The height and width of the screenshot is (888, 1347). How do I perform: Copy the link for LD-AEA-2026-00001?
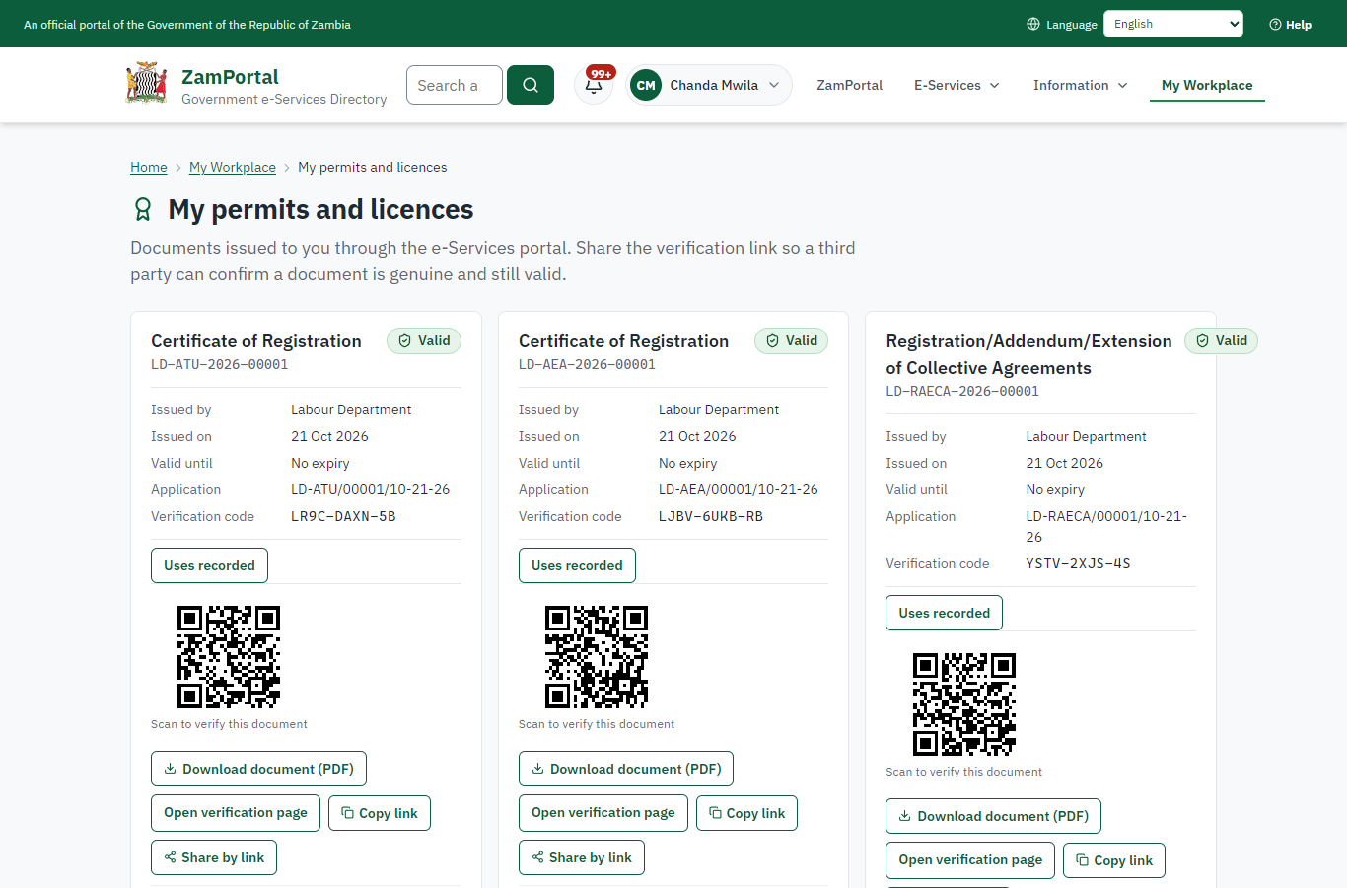(747, 813)
